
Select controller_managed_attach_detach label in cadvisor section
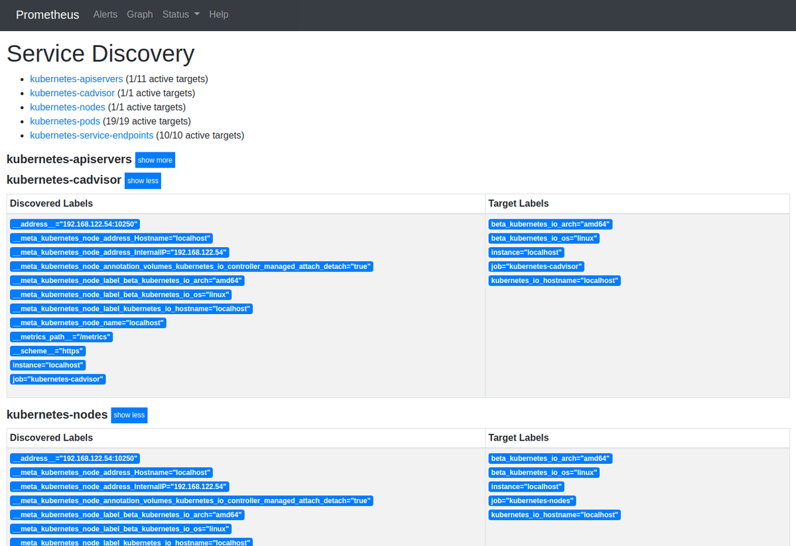tap(192, 266)
